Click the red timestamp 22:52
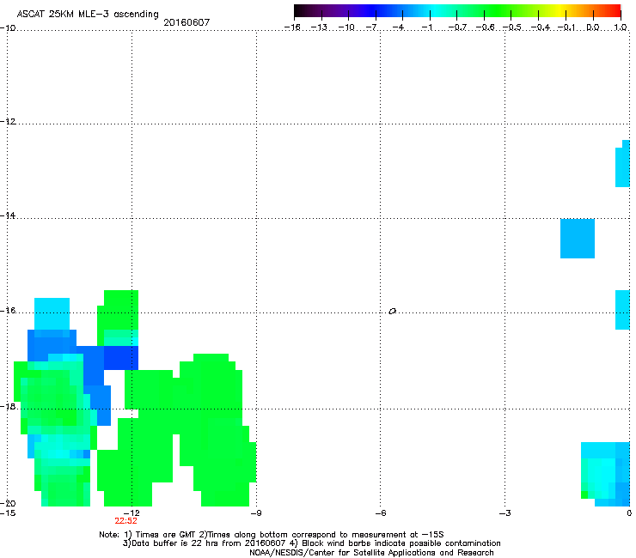 [x=125, y=521]
